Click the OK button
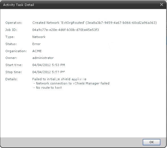The height and width of the screenshot is (148, 167). tap(151, 142)
